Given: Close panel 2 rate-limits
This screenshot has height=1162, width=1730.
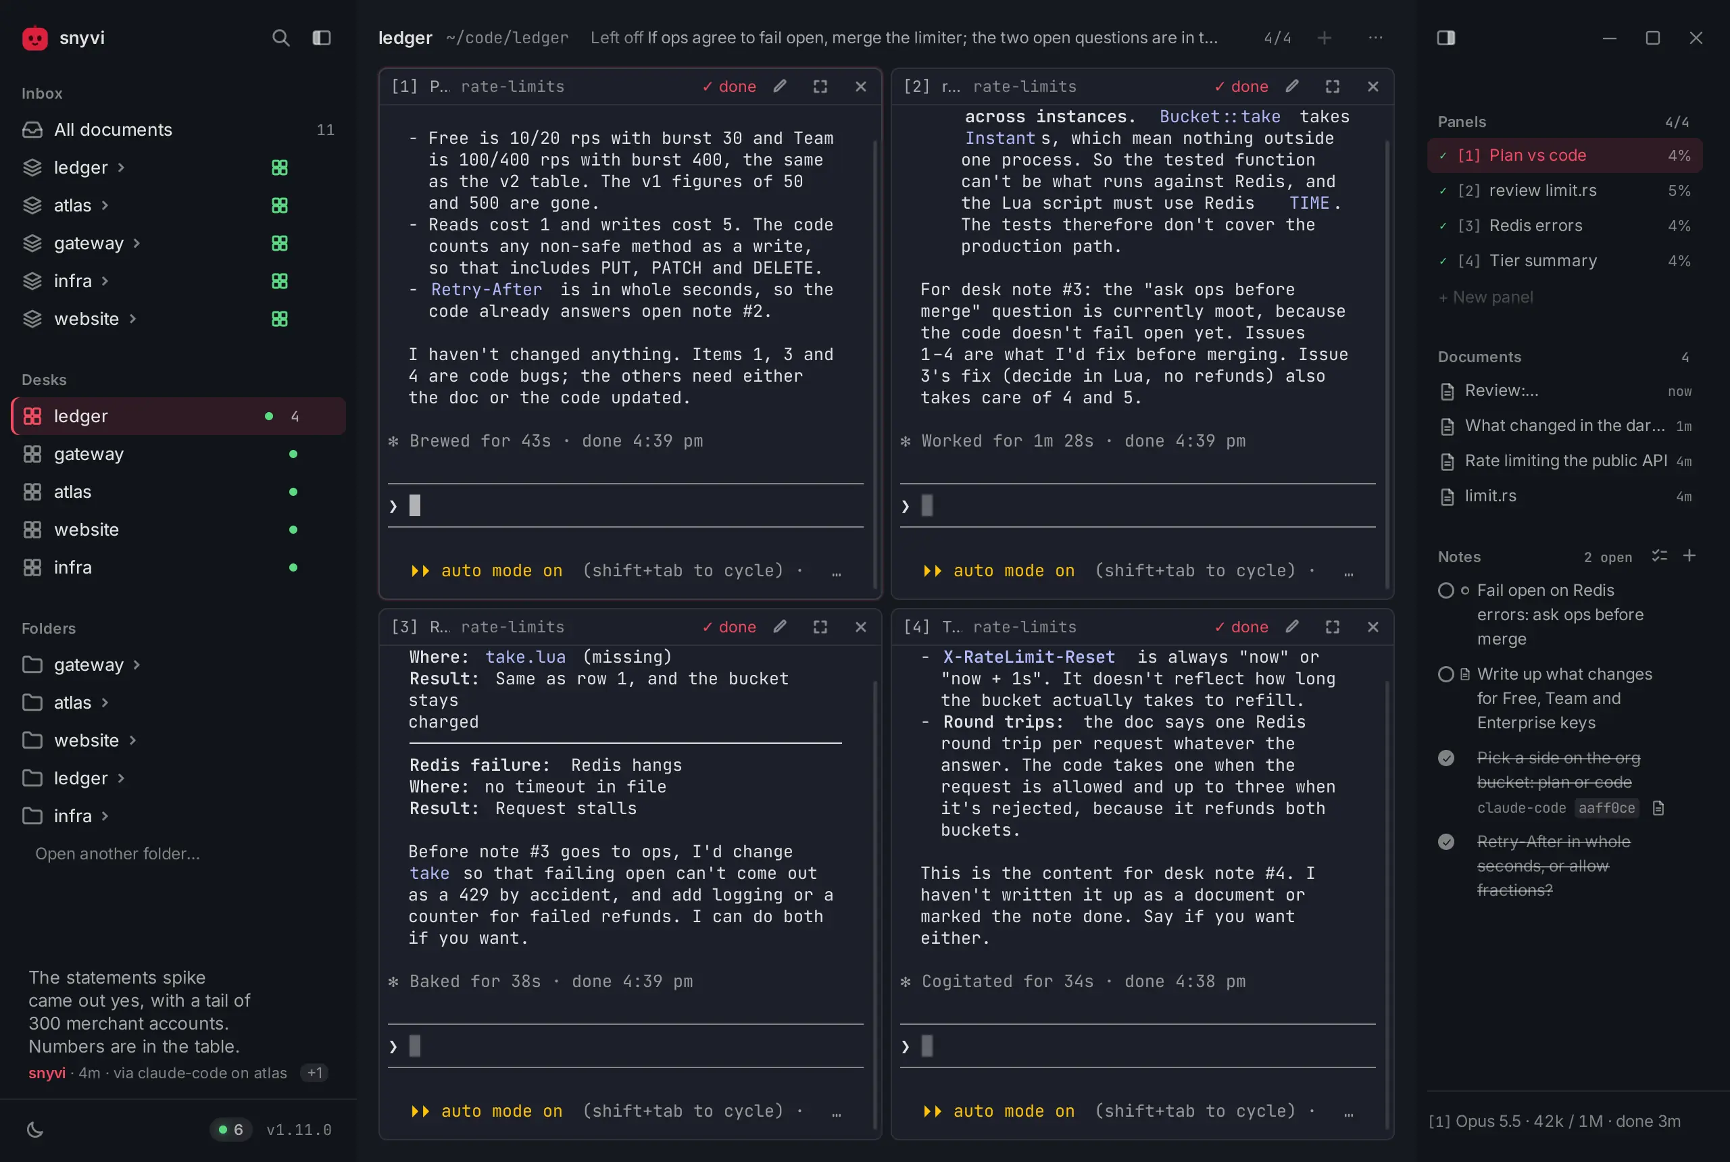Looking at the screenshot, I should pyautogui.click(x=1373, y=86).
